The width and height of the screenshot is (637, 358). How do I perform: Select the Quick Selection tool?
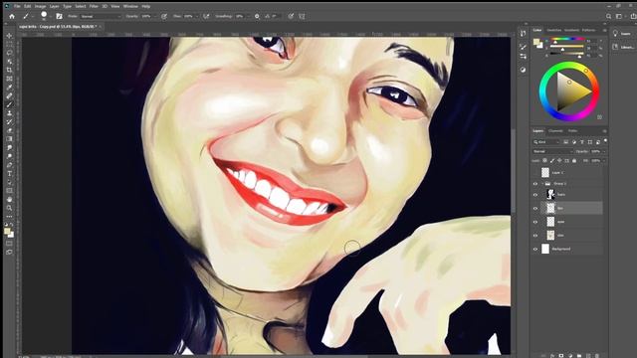click(x=9, y=62)
